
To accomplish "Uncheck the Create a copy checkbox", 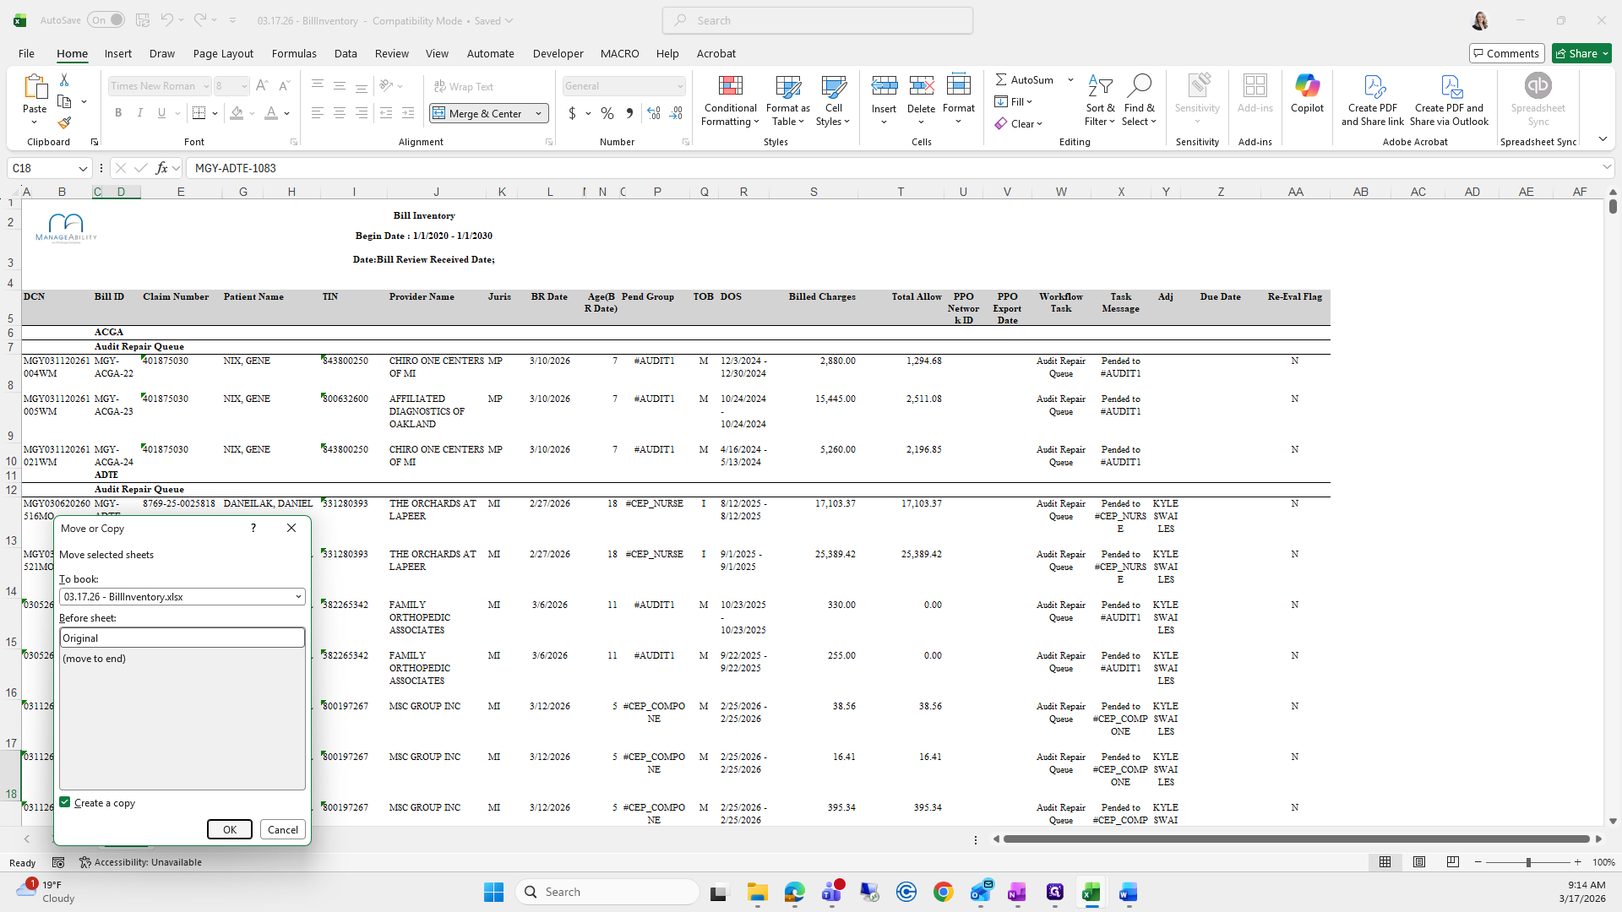I will [x=65, y=802].
